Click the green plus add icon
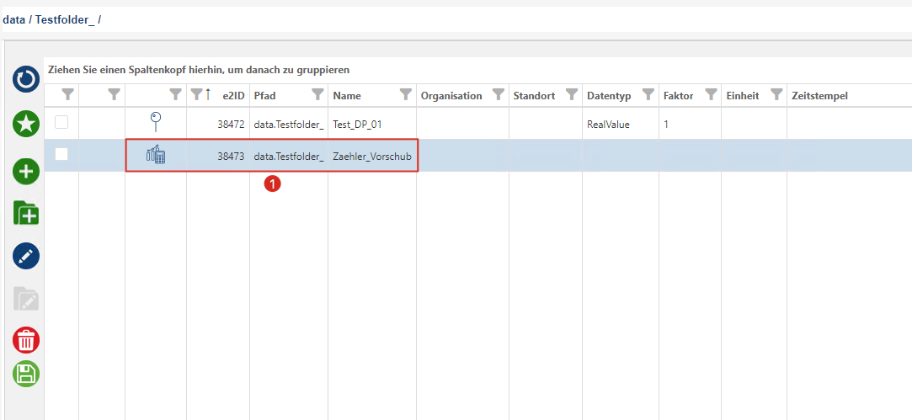The width and height of the screenshot is (912, 420). tap(26, 172)
